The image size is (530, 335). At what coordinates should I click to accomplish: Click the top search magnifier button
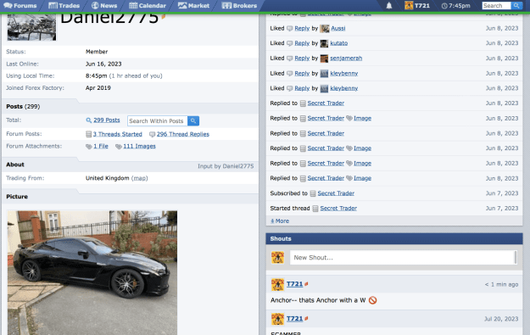point(516,5)
